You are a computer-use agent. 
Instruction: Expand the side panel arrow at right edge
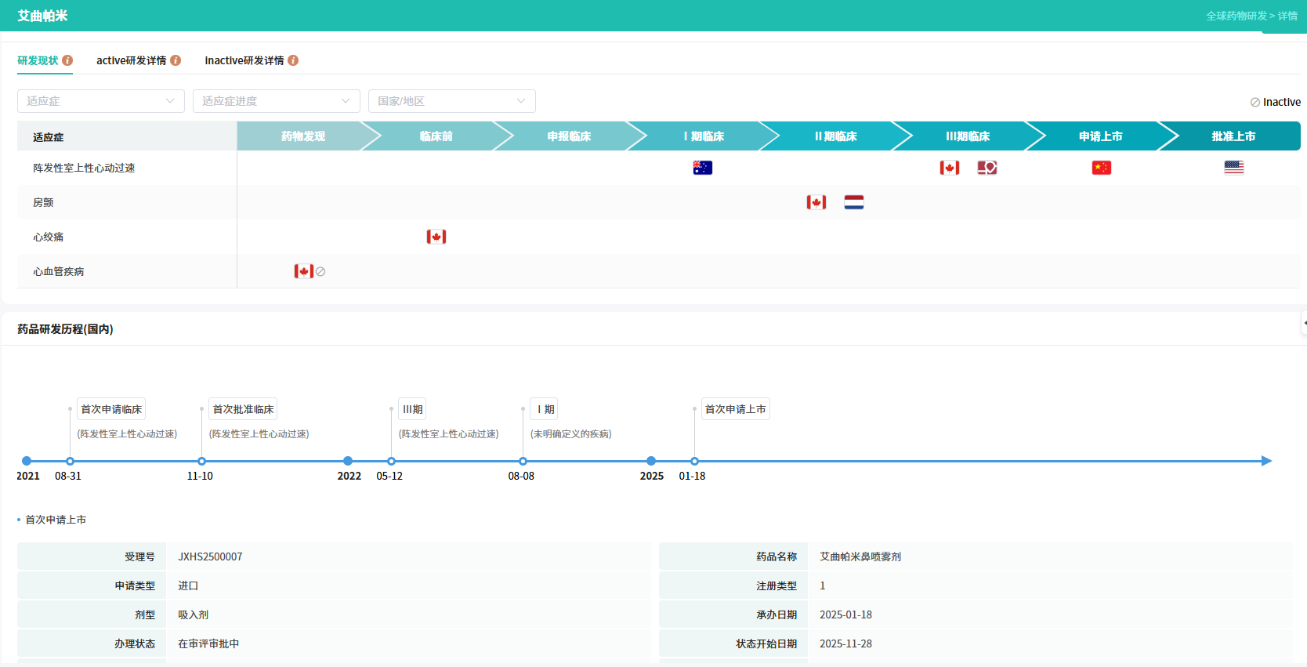(x=1303, y=323)
